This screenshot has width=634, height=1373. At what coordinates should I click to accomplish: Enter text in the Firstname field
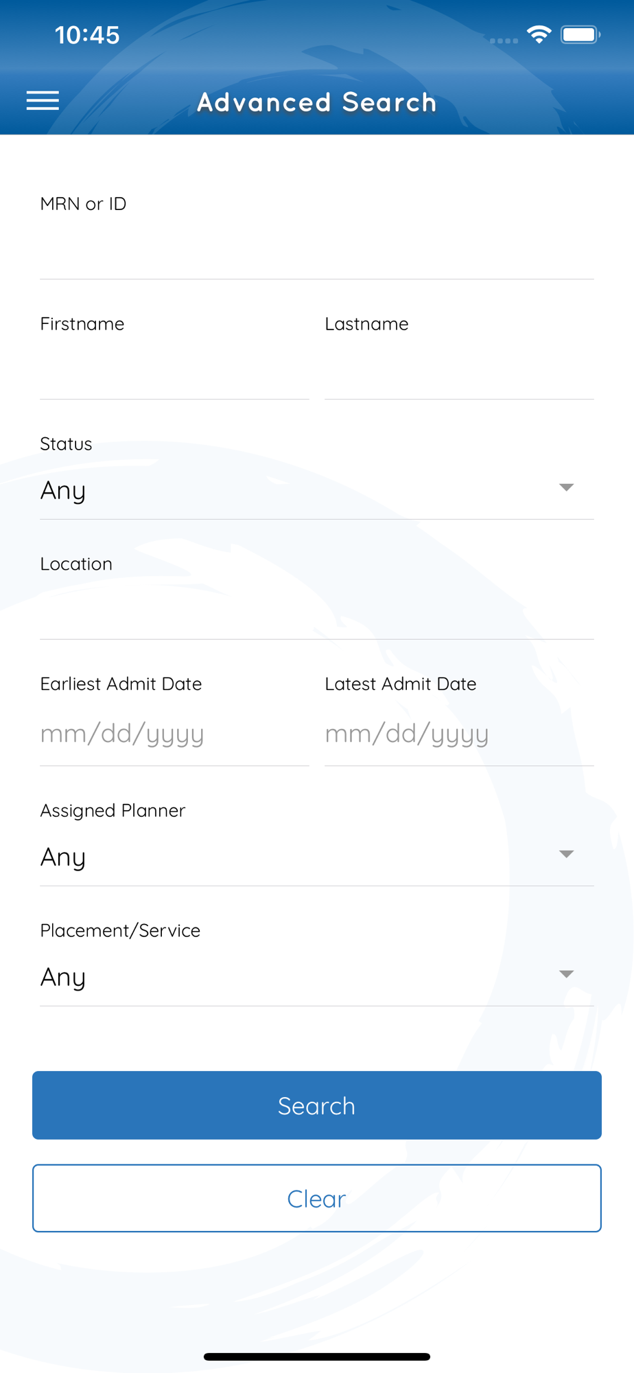tap(174, 371)
